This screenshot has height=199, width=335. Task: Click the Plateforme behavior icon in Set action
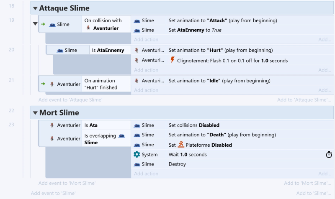[181, 144]
